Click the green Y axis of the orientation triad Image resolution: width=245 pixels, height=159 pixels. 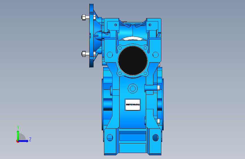click(x=18, y=136)
